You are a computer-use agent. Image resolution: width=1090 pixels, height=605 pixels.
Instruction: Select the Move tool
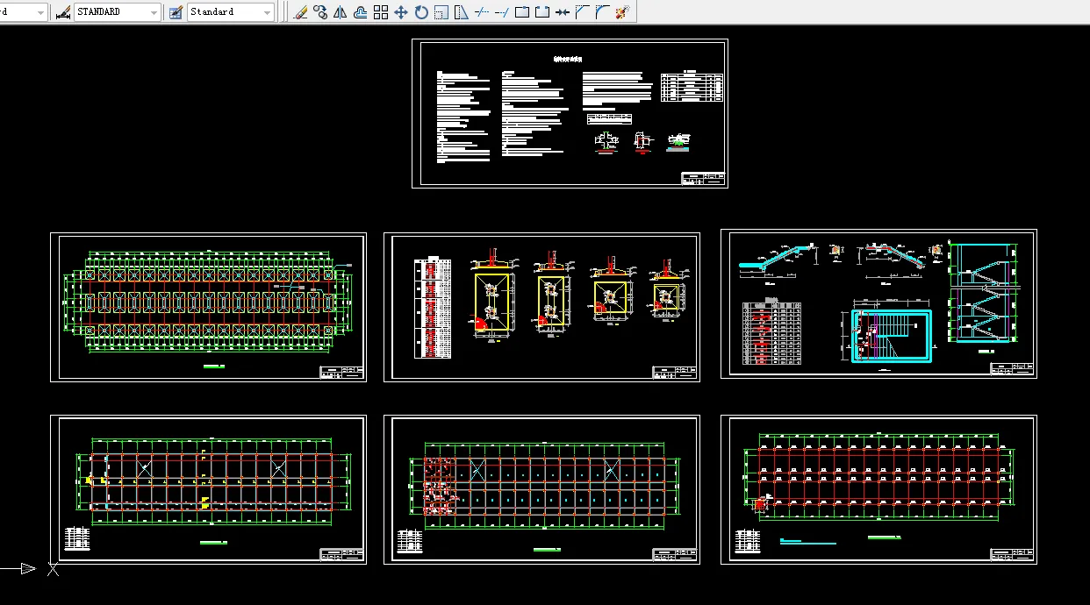tap(401, 12)
